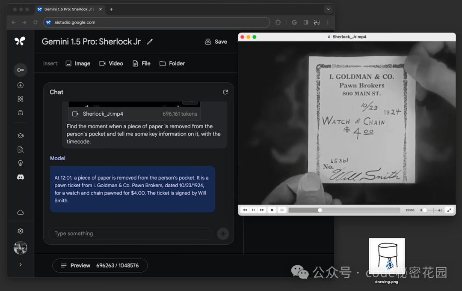Toggle fullscreen in the video player

[x=449, y=210]
